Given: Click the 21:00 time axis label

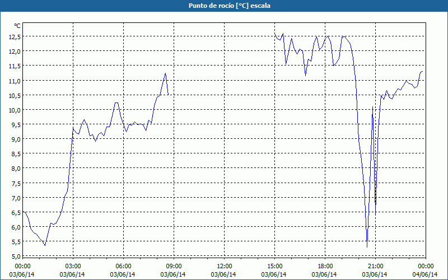Looking at the screenshot, I should pos(375,267).
